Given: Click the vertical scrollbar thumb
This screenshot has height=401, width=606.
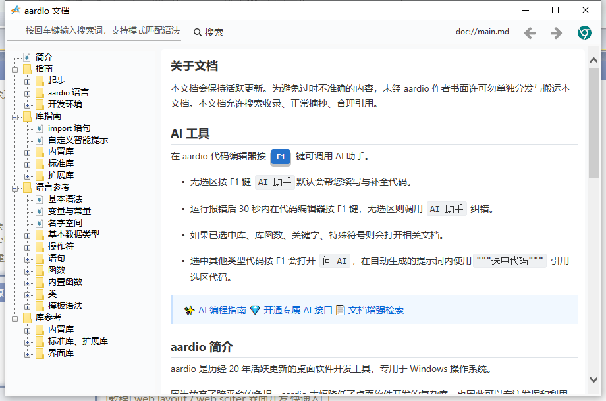Looking at the screenshot, I should click(593, 124).
